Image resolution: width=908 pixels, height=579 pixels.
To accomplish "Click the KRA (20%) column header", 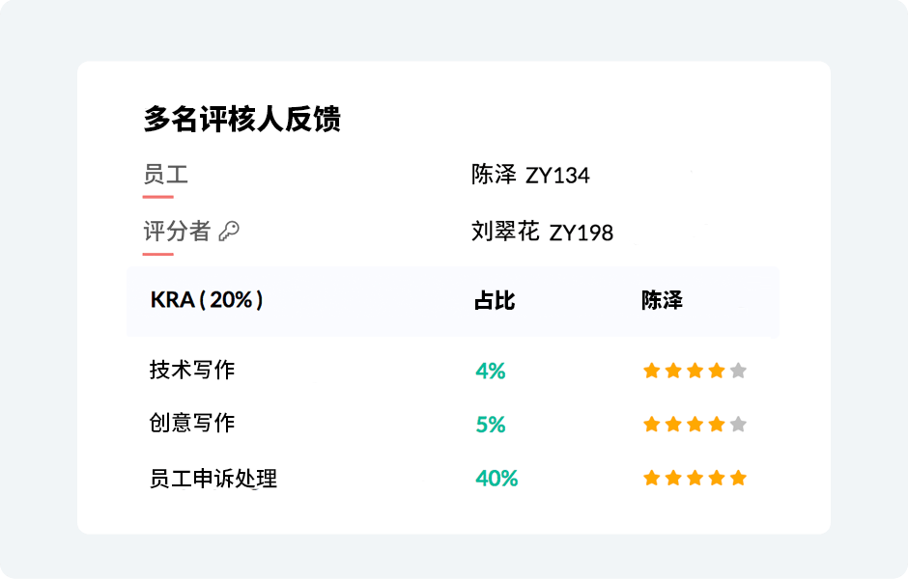I will 207,300.
